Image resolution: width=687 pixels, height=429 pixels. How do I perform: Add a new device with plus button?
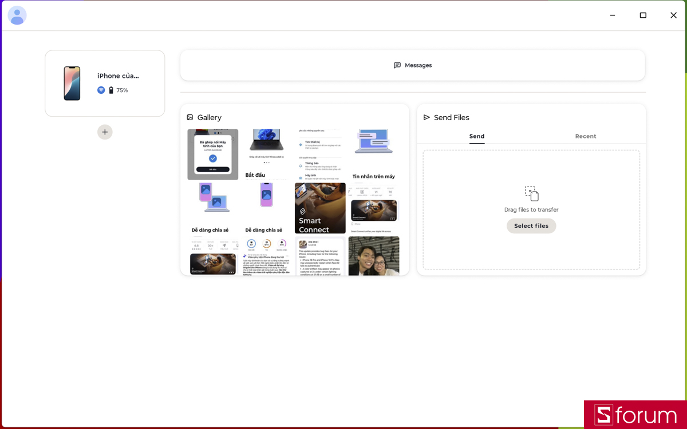[105, 132]
